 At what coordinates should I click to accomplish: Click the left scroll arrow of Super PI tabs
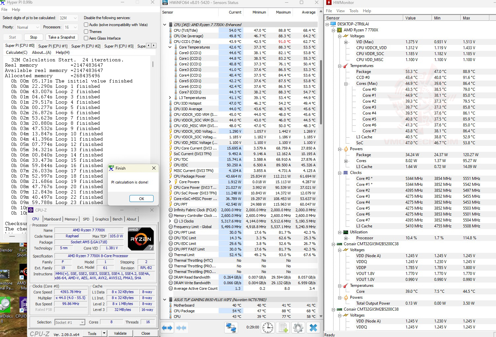click(x=149, y=46)
